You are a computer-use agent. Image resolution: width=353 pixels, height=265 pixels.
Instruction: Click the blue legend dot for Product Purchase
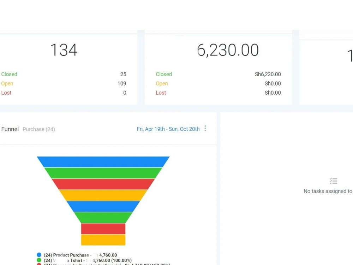click(x=39, y=255)
